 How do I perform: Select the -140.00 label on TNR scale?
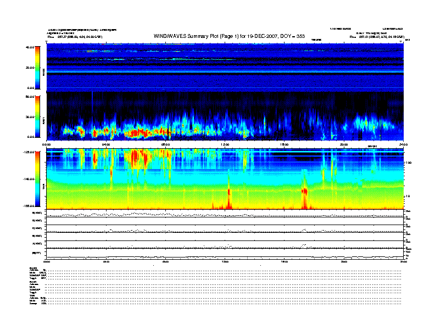(29, 179)
